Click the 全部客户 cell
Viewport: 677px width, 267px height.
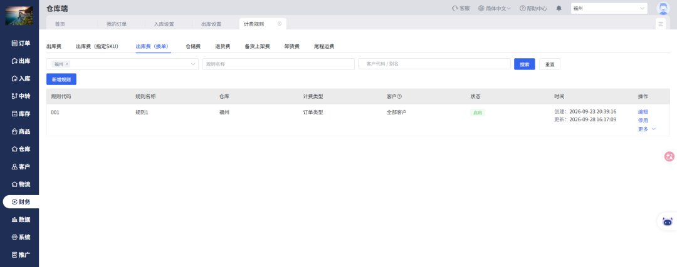pyautogui.click(x=397, y=113)
